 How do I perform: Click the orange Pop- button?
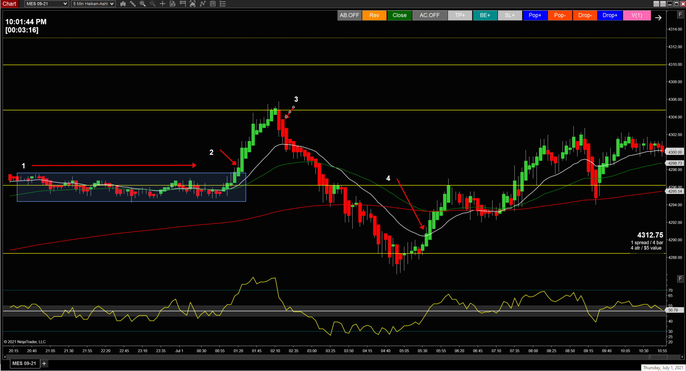560,15
